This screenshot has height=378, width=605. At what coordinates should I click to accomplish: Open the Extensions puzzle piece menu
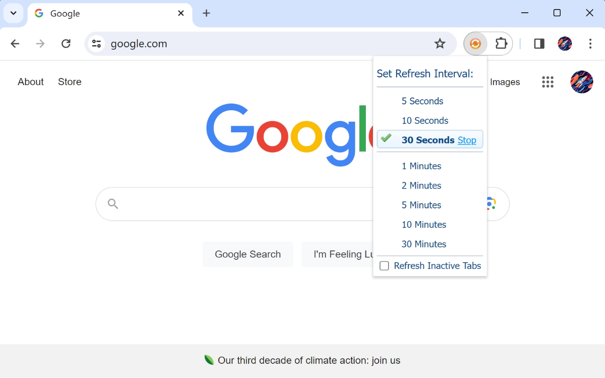click(501, 44)
